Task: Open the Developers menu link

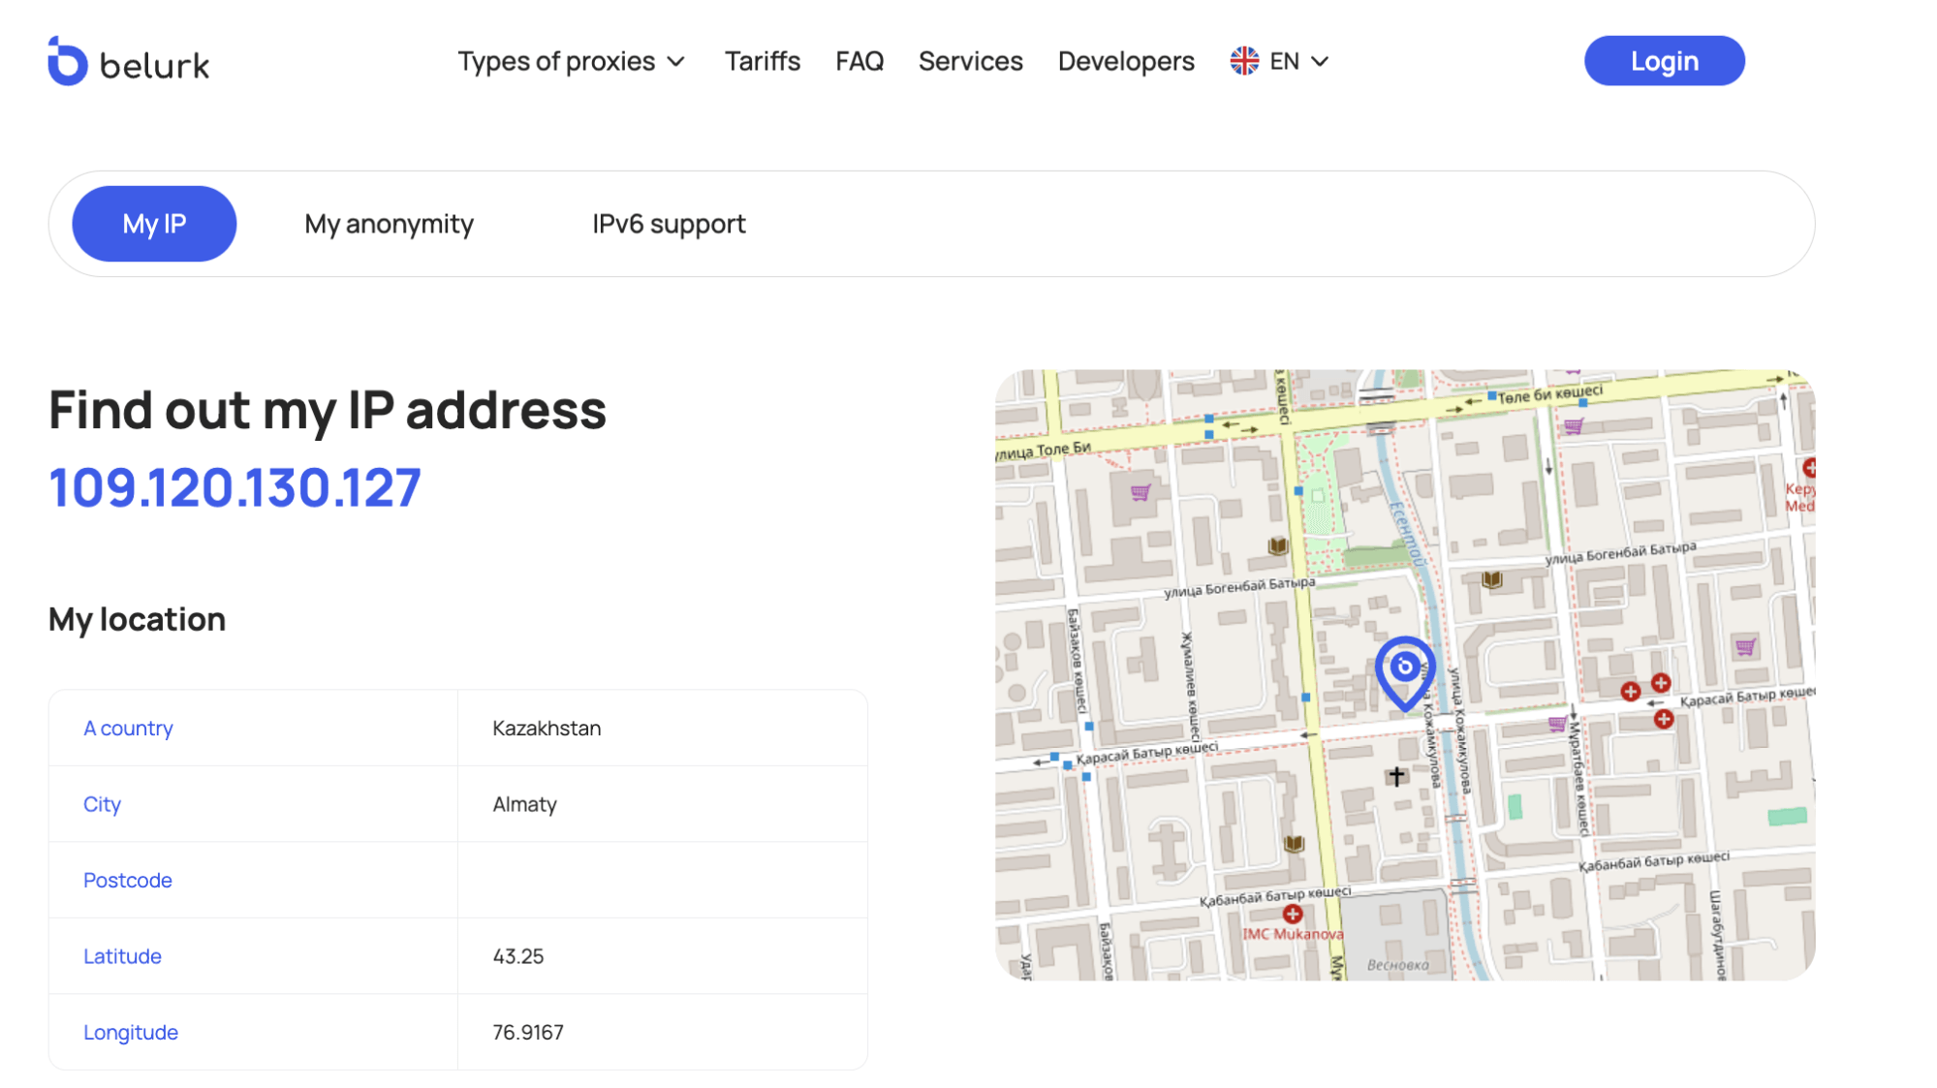Action: pyautogui.click(x=1126, y=61)
